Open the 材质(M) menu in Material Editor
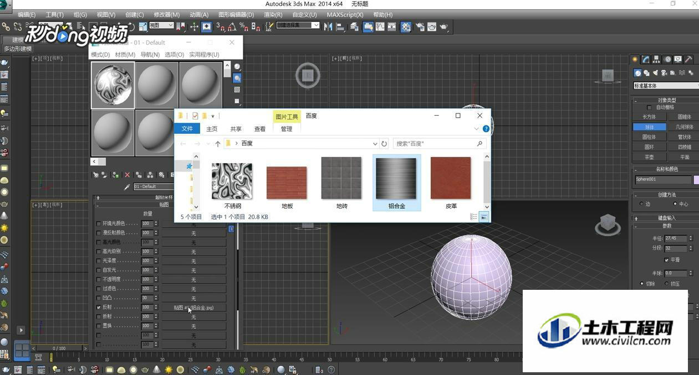The width and height of the screenshot is (699, 375). click(x=125, y=55)
